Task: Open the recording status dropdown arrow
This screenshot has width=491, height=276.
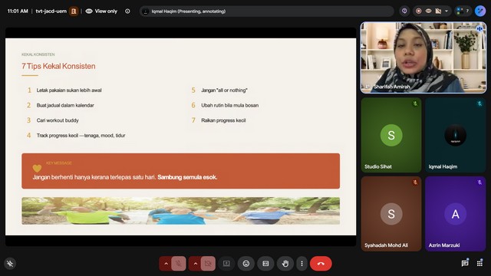Action: coord(447,11)
